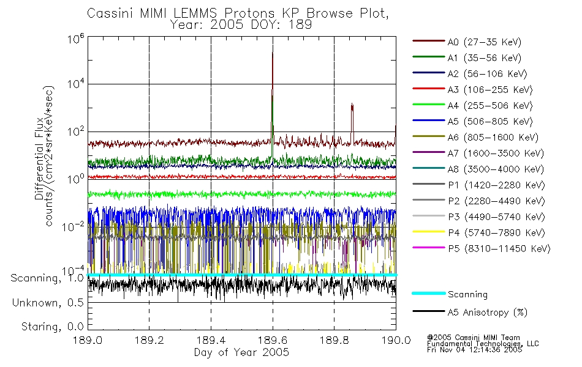This screenshot has height=367, width=582.
Task: Click the Day of Year 2005 axis label
Action: [x=241, y=352]
